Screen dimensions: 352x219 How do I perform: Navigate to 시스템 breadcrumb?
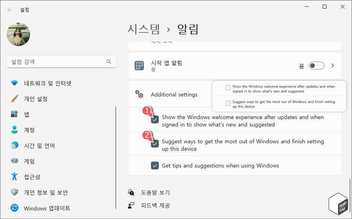click(x=144, y=29)
